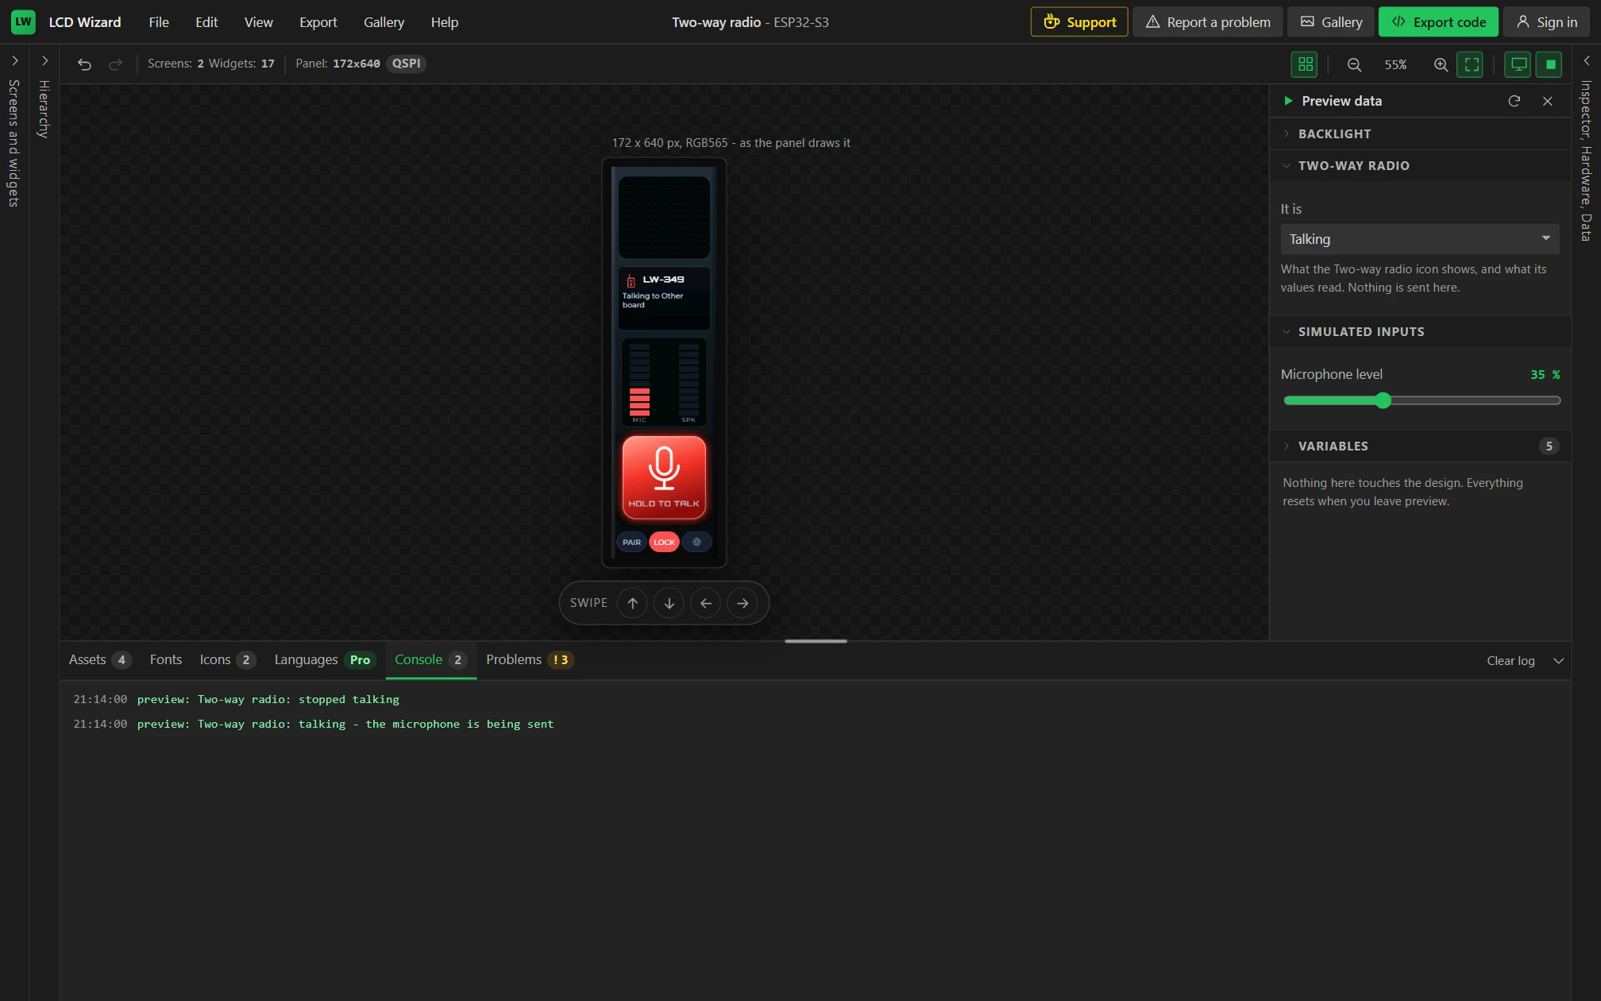Toggle the monitor preview mode icon
The image size is (1601, 1001).
1518,64
